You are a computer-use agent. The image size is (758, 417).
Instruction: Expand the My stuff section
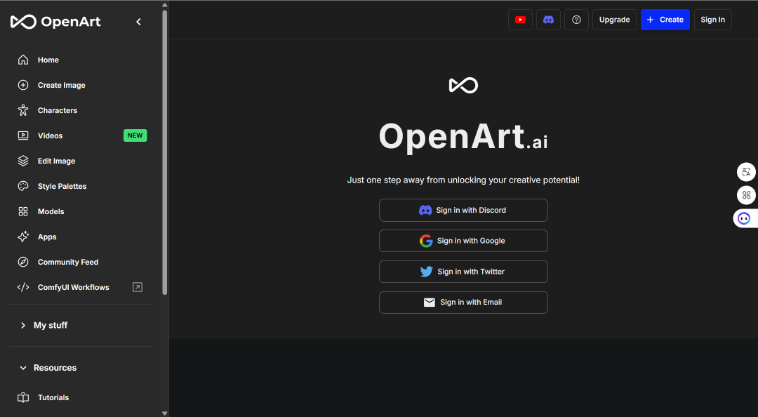coord(44,326)
